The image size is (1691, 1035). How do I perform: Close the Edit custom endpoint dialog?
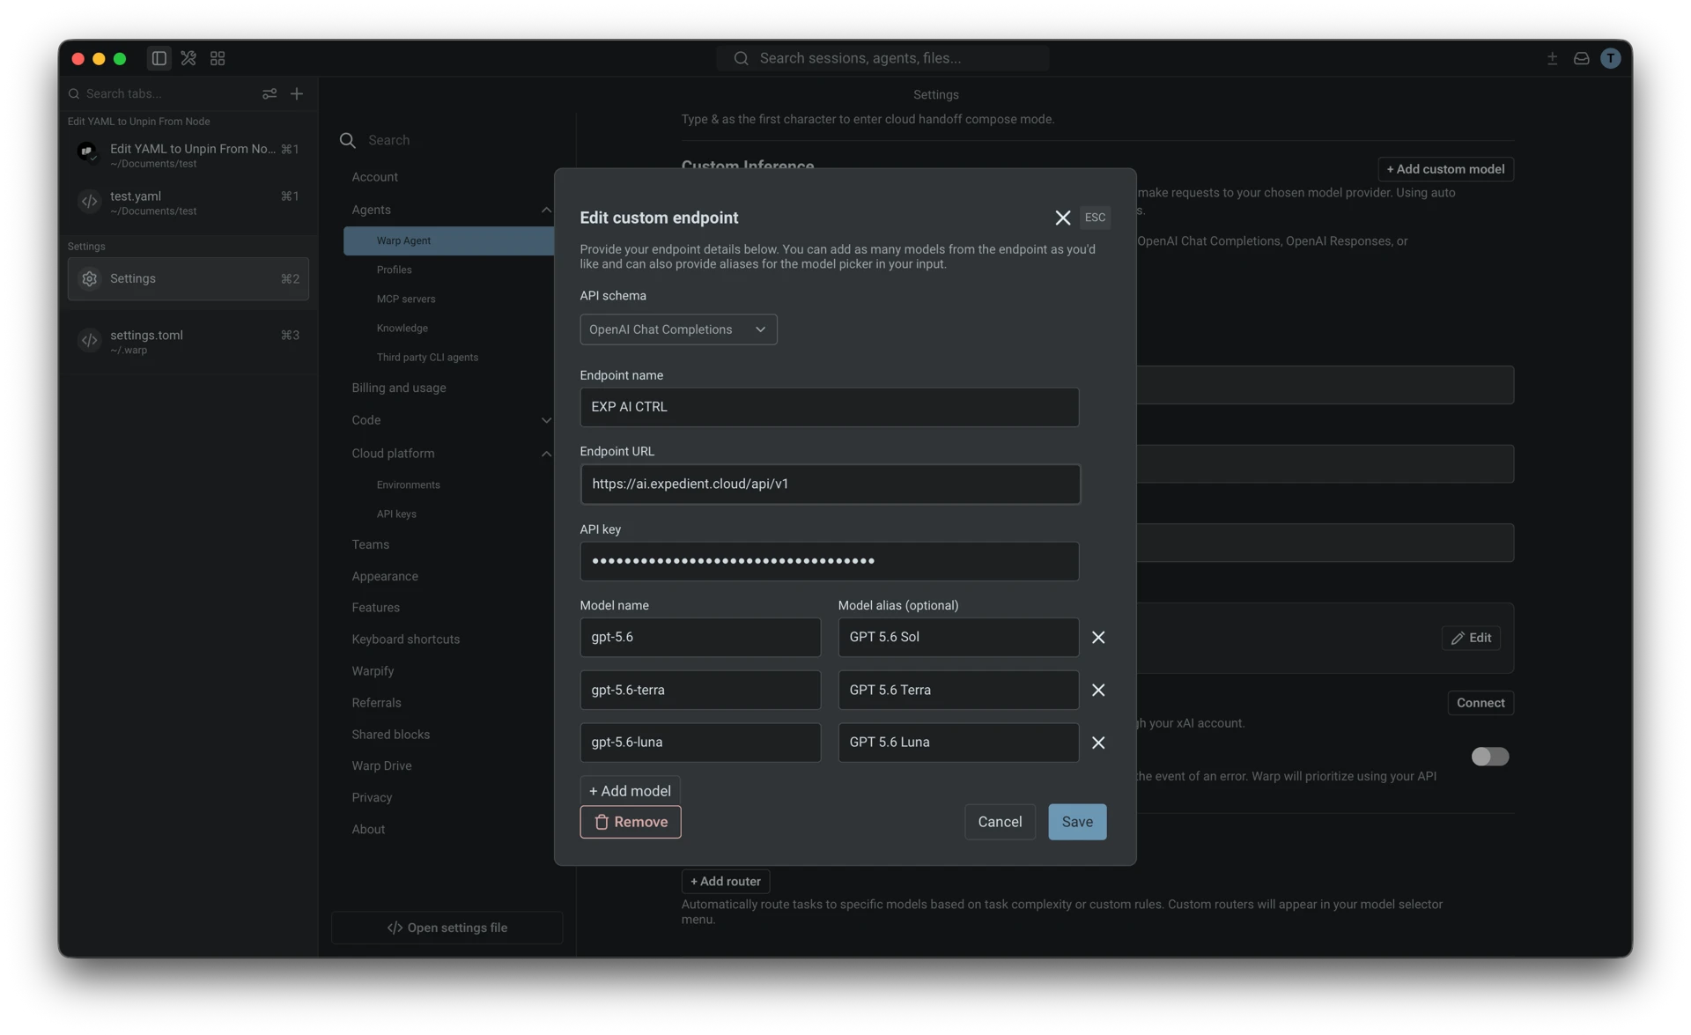tap(1062, 218)
